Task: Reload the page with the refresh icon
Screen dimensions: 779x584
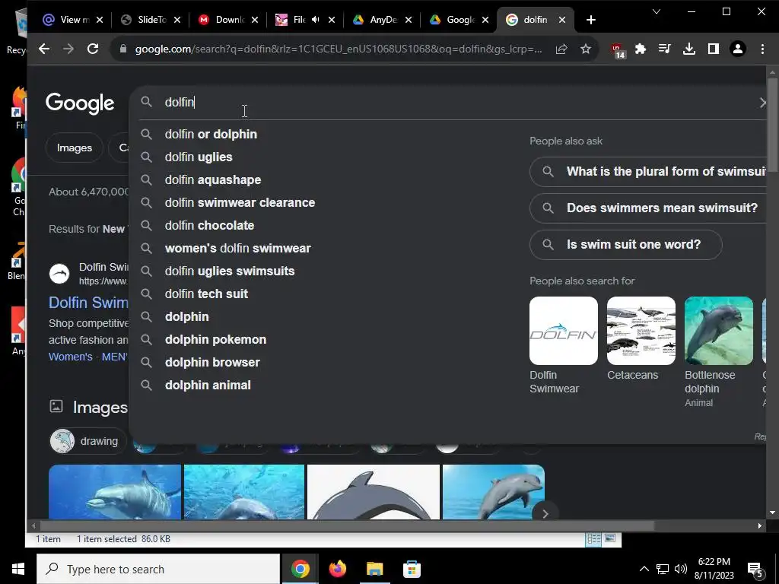Action: [x=92, y=49]
